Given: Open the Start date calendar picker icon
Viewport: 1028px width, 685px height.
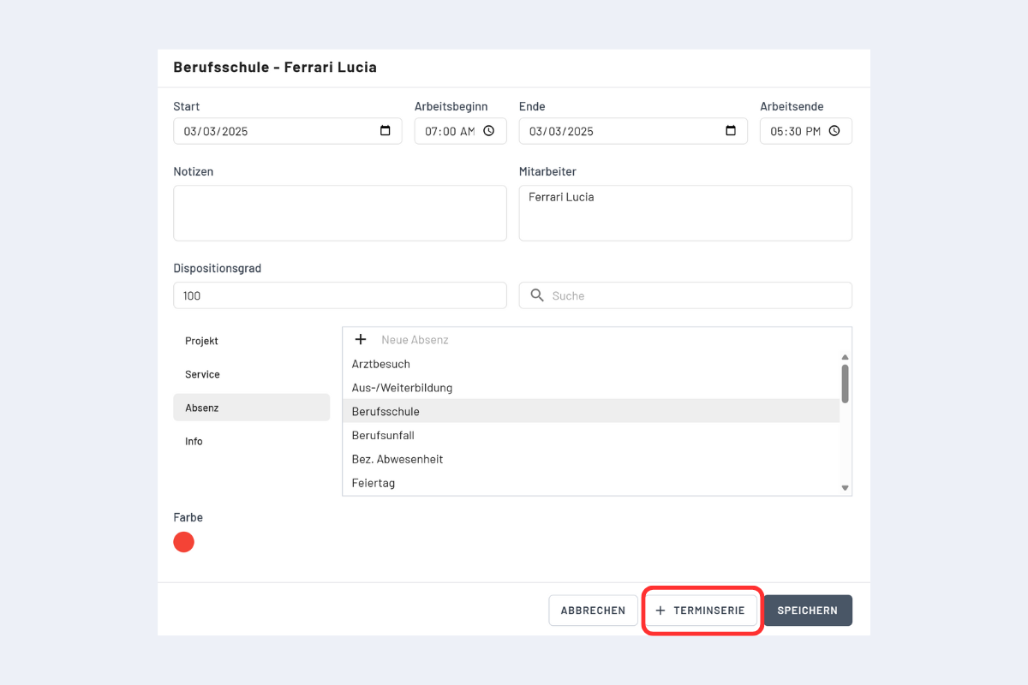Looking at the screenshot, I should click(x=385, y=131).
